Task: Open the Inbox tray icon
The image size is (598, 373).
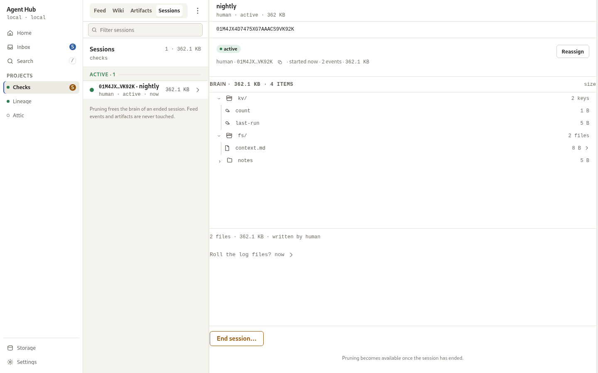Action: click(x=10, y=47)
